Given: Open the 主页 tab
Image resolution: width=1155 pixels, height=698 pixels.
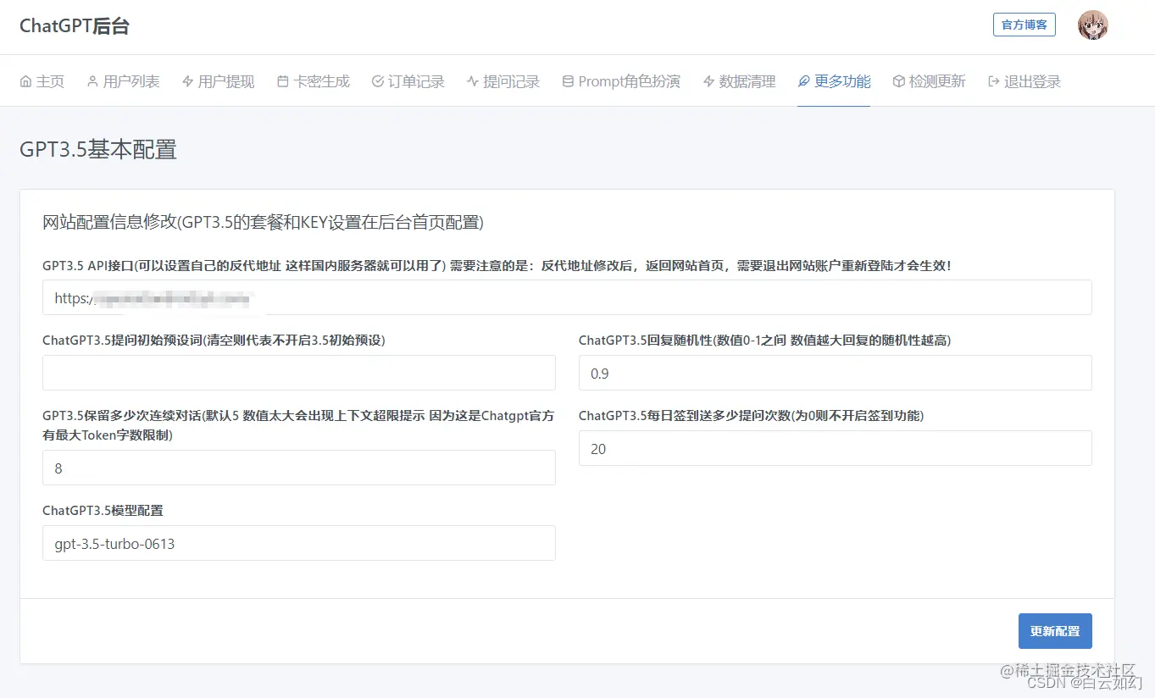Looking at the screenshot, I should [42, 81].
